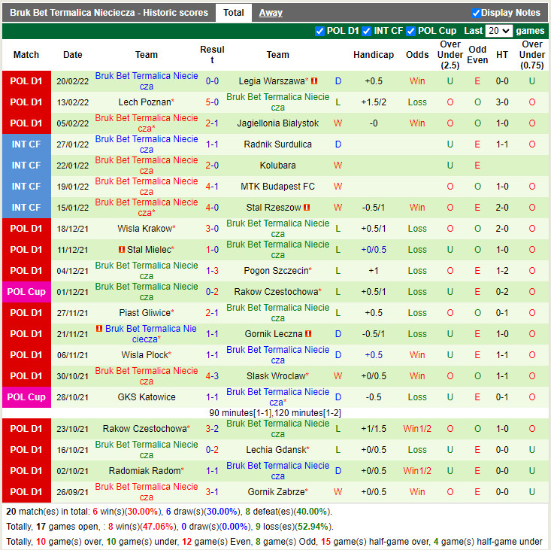Click INT CF badge for Radnik Surdulica match

(x=26, y=144)
